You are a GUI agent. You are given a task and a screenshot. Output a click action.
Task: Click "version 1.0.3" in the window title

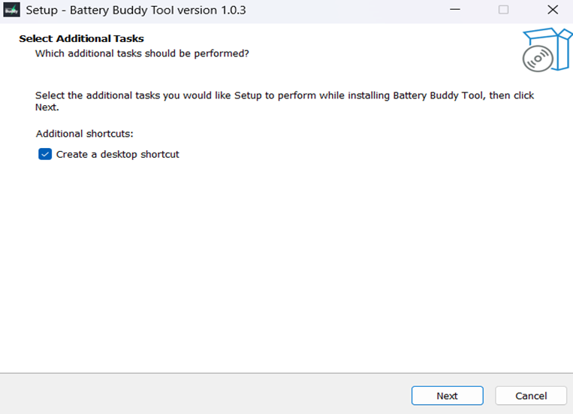(x=210, y=11)
